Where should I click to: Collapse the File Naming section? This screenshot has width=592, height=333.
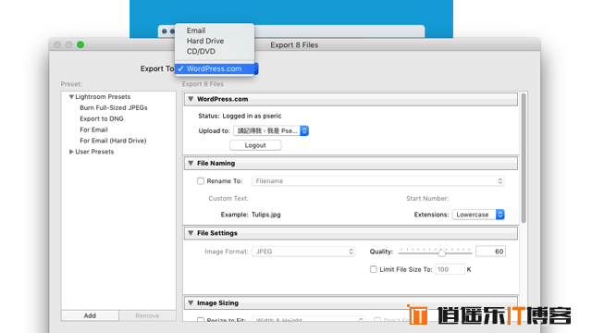click(191, 163)
